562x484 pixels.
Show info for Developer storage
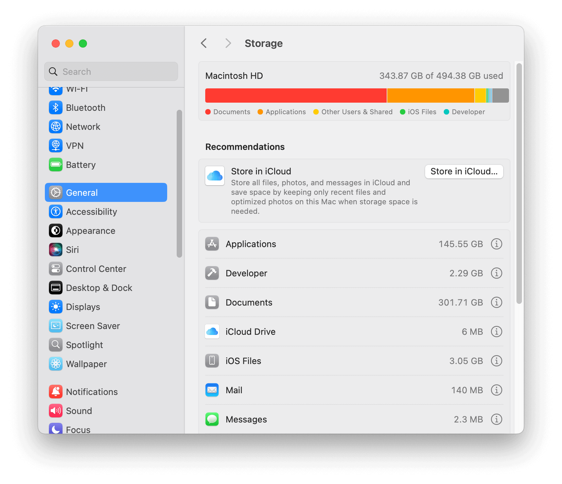(496, 273)
